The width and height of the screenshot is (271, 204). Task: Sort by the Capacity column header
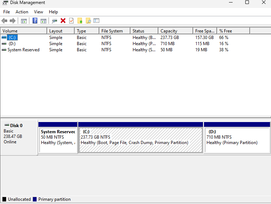point(176,31)
